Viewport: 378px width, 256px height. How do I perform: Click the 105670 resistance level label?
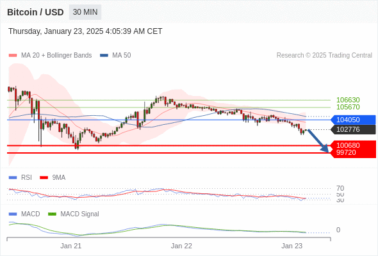(348, 107)
